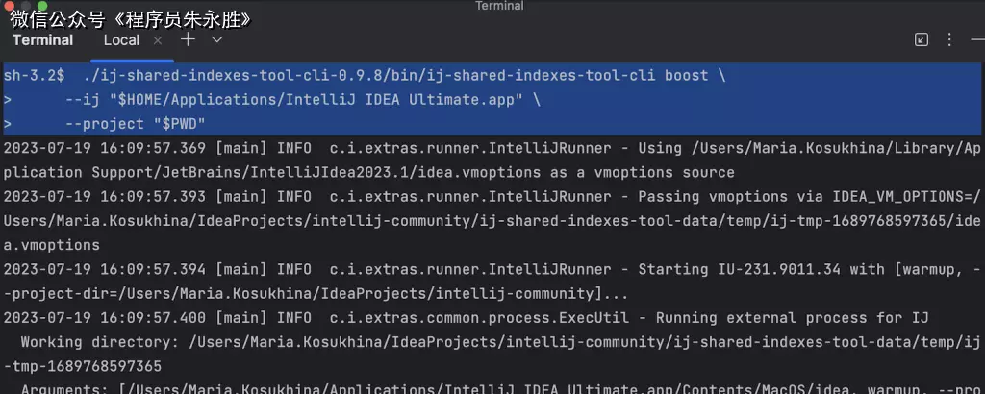Open the three-dot terminal options menu
The height and width of the screenshot is (394, 985).
[x=951, y=39]
